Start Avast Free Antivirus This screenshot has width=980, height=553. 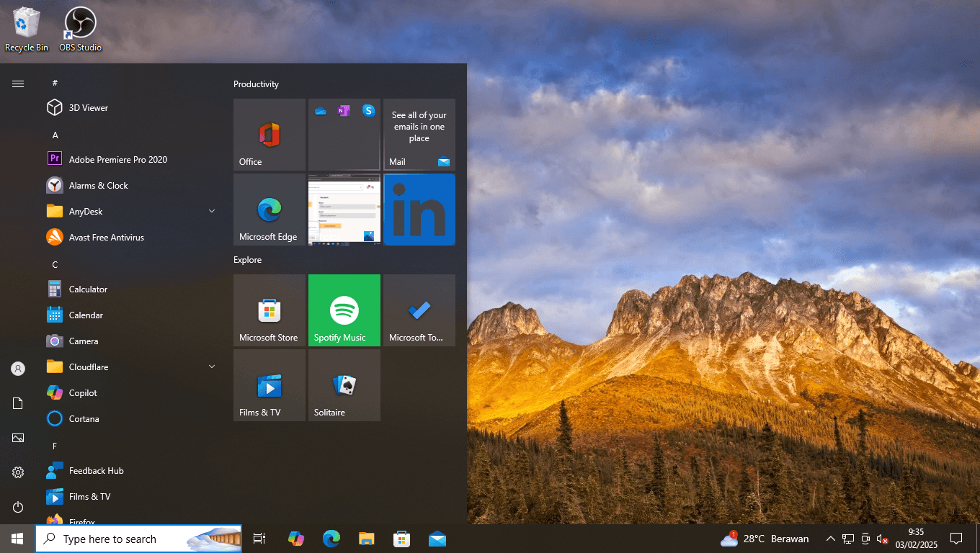(x=130, y=238)
